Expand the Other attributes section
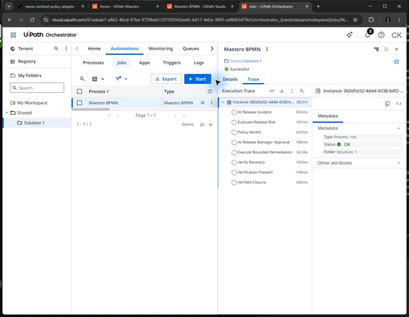 pyautogui.click(x=398, y=163)
